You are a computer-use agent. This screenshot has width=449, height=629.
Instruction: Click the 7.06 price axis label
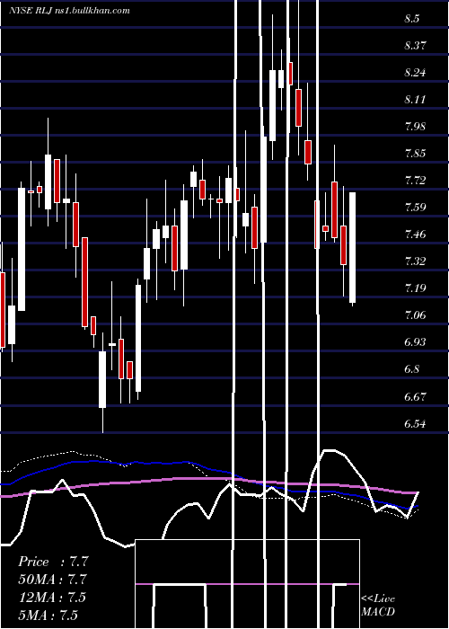415,315
